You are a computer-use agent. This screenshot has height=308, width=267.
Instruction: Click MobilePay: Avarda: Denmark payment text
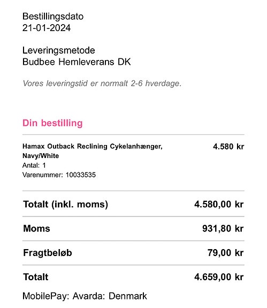(x=85, y=296)
